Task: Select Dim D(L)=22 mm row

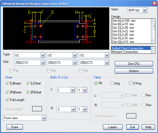Action: [131, 31]
